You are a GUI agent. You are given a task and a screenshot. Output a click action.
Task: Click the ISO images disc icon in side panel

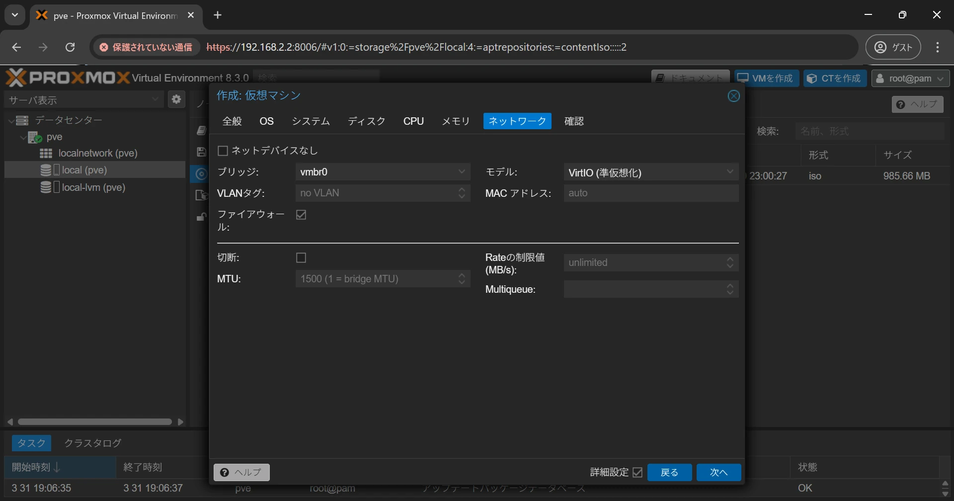[x=201, y=174]
